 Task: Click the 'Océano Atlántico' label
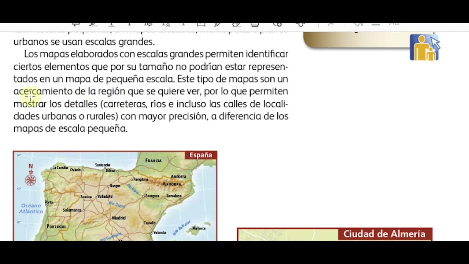point(31,208)
